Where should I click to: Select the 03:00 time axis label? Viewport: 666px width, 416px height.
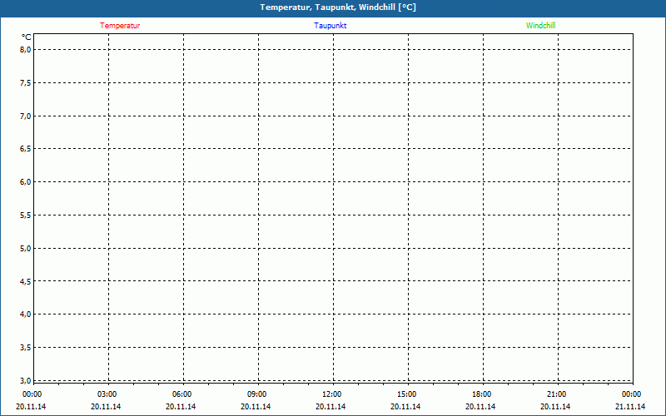(107, 394)
